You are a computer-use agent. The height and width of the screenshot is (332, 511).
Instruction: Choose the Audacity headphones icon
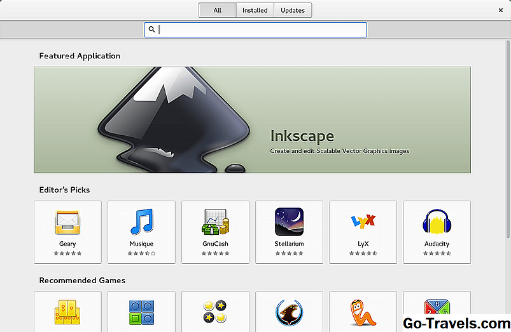[437, 222]
